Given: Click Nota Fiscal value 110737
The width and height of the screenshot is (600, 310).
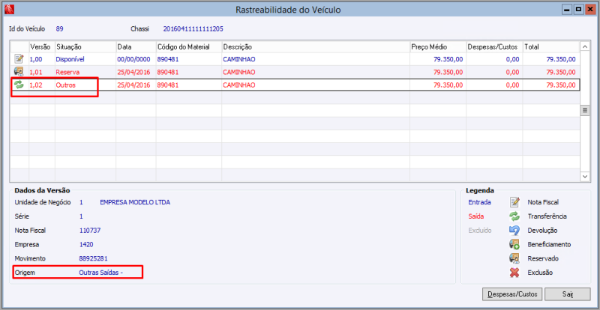Looking at the screenshot, I should pos(90,231).
